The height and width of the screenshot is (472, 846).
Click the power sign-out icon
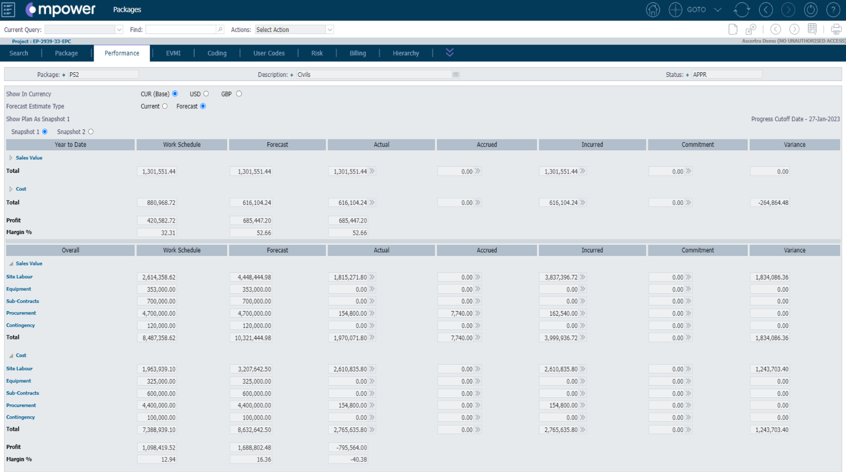pos(810,10)
